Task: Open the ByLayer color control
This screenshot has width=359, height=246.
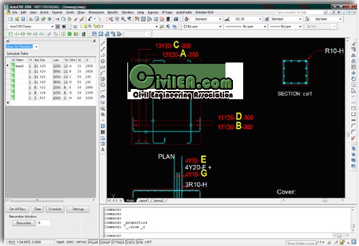Action: pyautogui.click(x=202, y=27)
